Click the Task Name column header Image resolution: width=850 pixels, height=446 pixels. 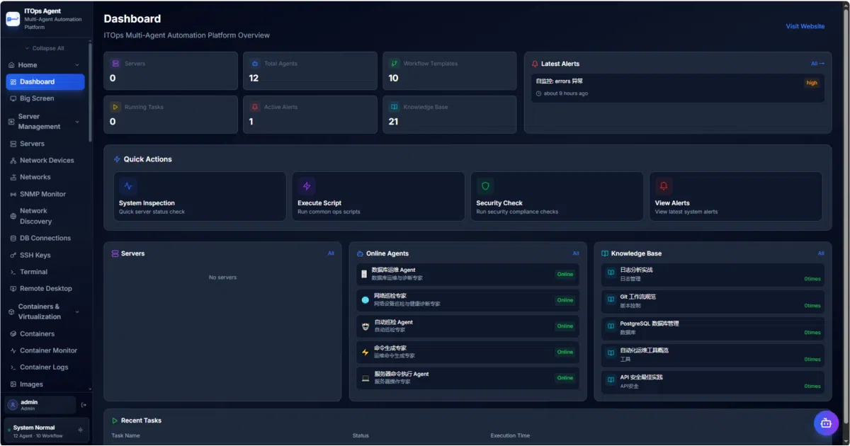(x=125, y=435)
